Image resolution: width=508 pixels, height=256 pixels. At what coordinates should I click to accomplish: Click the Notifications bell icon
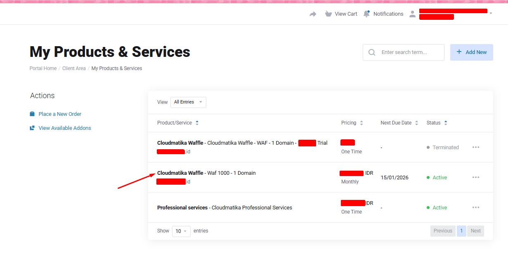366,14
